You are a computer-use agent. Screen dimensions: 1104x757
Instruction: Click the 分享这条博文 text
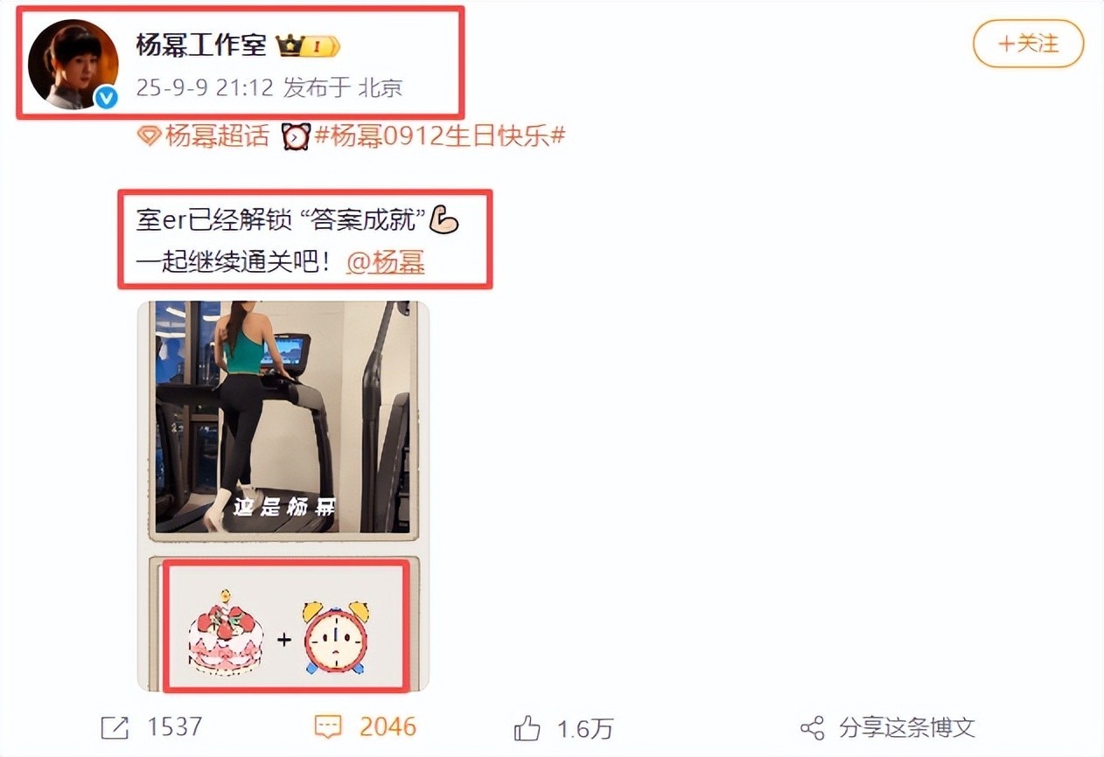pos(906,727)
